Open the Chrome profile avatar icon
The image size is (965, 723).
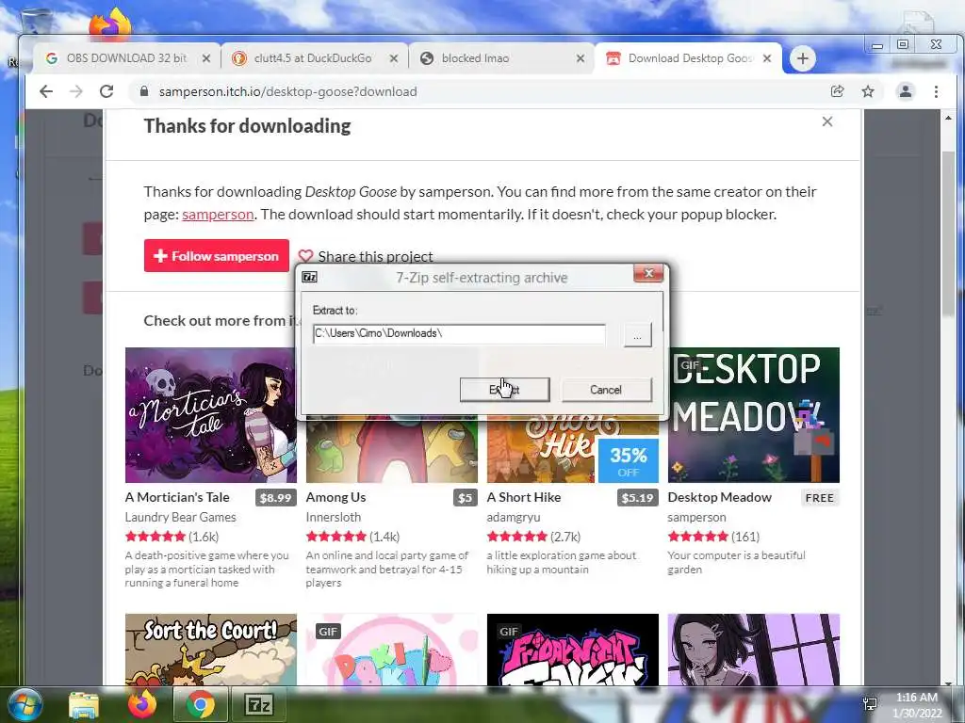pyautogui.click(x=906, y=91)
